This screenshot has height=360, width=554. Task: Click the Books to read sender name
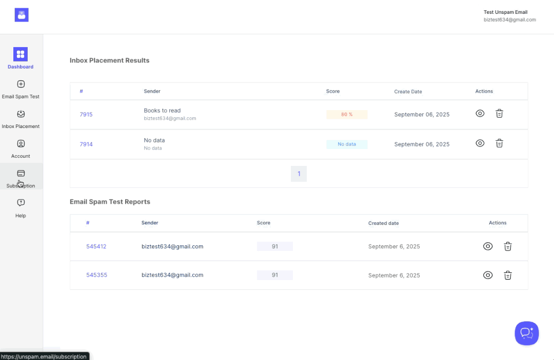coord(162,111)
